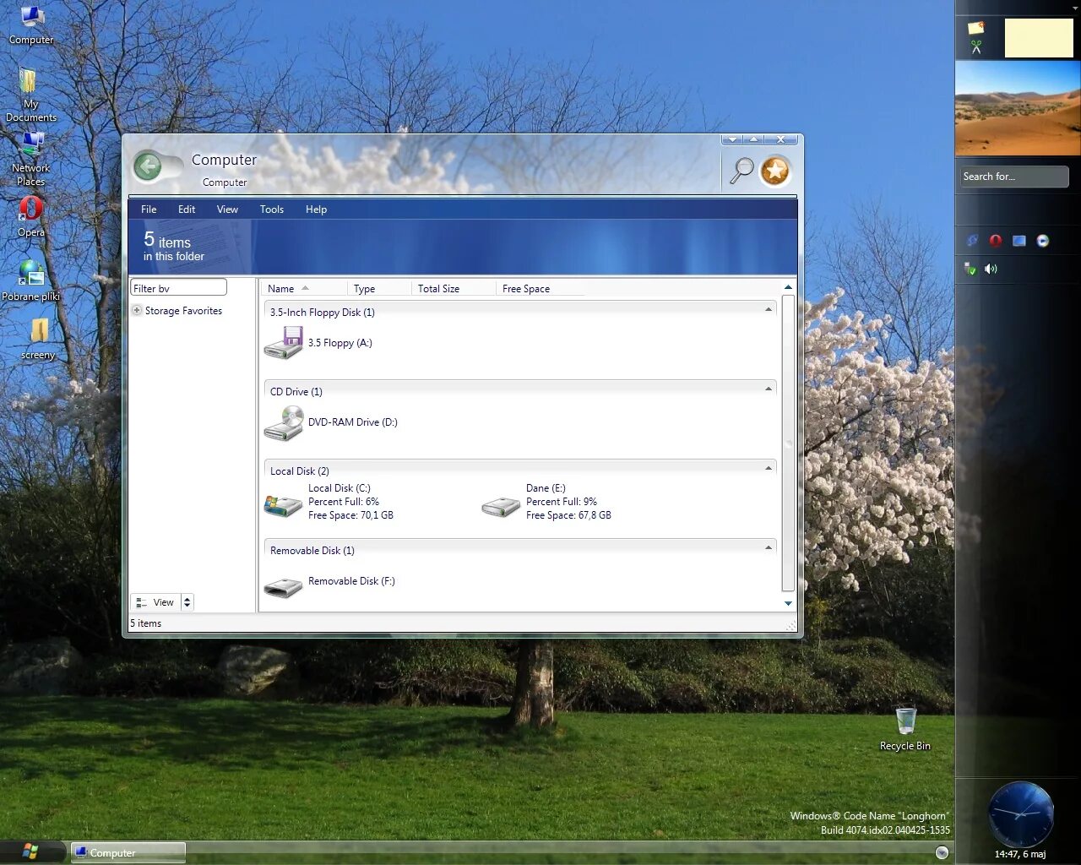Click the volume speaker tray icon
This screenshot has height=865, width=1081.
coord(991,269)
